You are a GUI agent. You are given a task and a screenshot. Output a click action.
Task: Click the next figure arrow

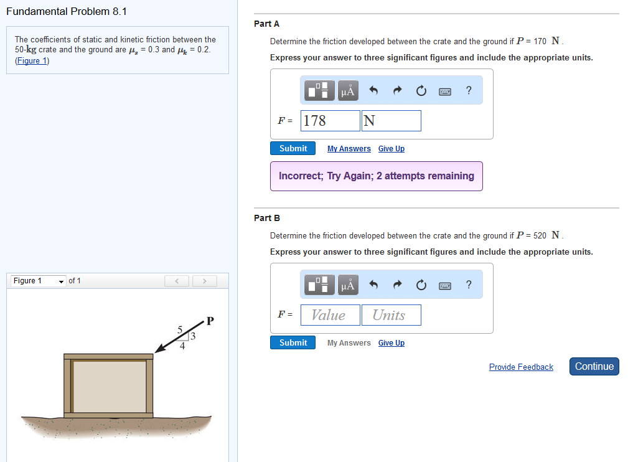pyautogui.click(x=204, y=281)
